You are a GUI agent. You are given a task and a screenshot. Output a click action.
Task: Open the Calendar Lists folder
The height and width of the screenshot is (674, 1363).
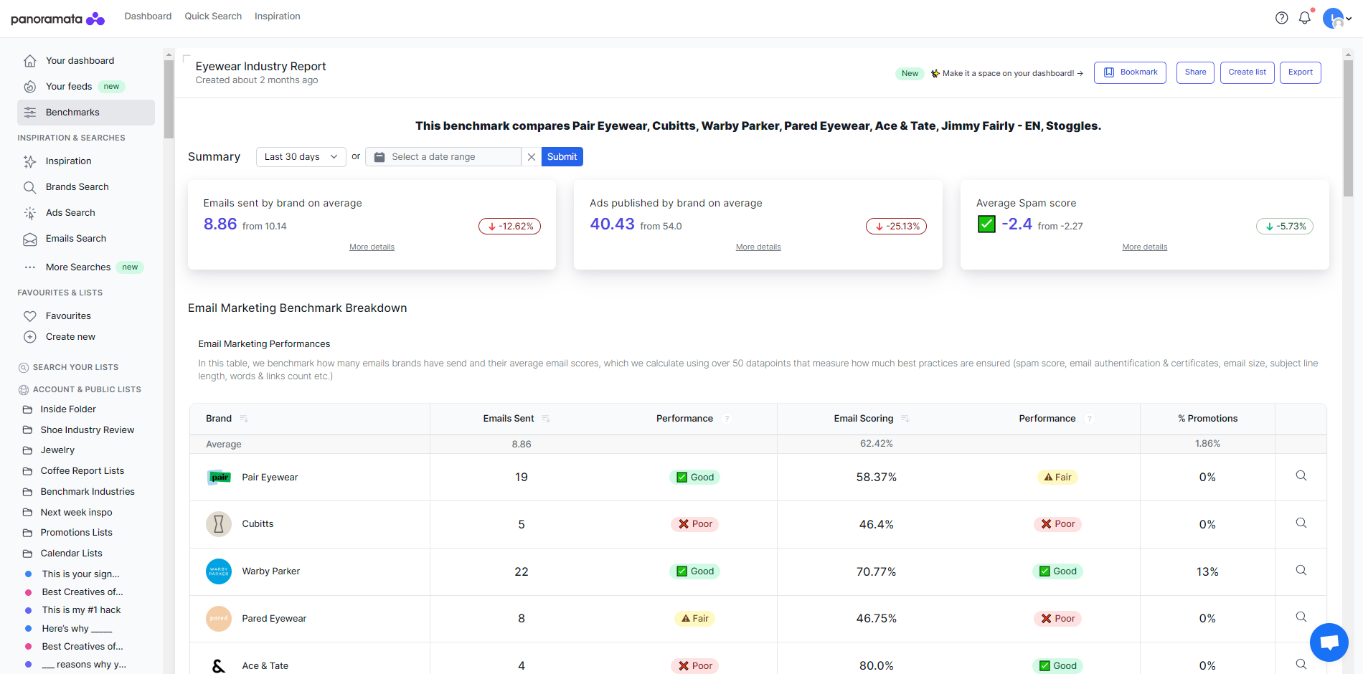(71, 554)
